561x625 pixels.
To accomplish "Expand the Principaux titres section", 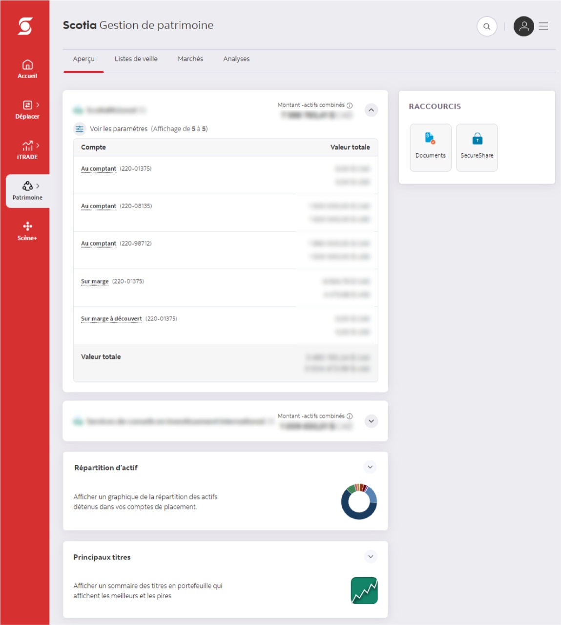I will click(371, 557).
